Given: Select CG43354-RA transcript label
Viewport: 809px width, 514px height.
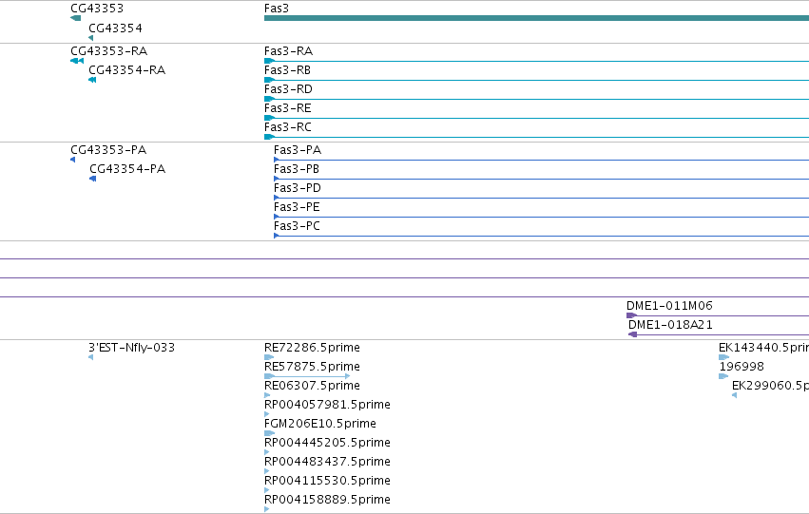Looking at the screenshot, I should coord(127,70).
